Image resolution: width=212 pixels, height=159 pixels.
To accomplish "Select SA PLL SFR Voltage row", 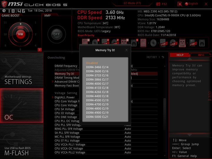I will click(x=106, y=133).
